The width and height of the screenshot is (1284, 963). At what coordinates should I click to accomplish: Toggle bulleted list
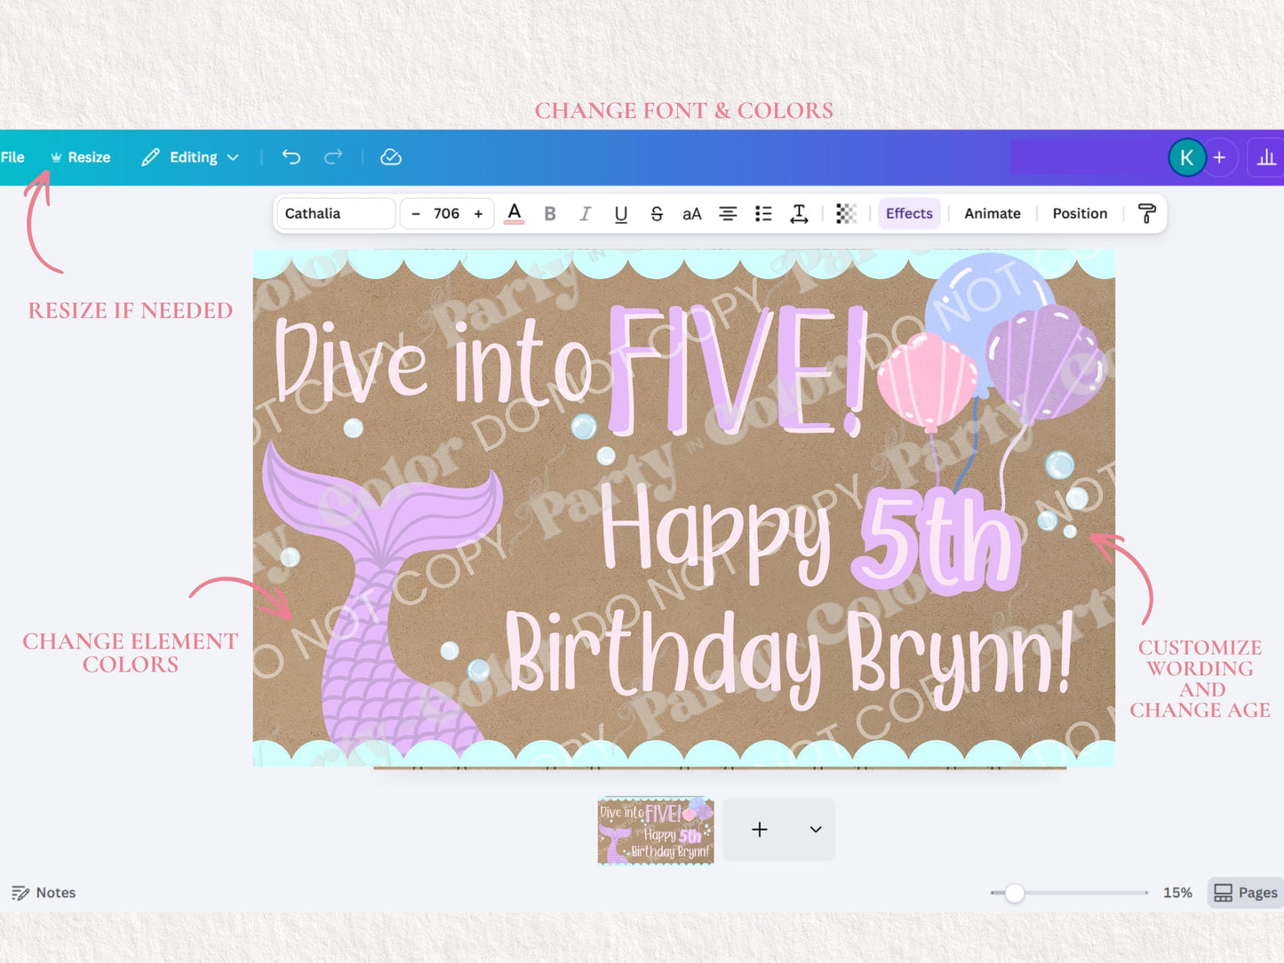[x=763, y=213]
